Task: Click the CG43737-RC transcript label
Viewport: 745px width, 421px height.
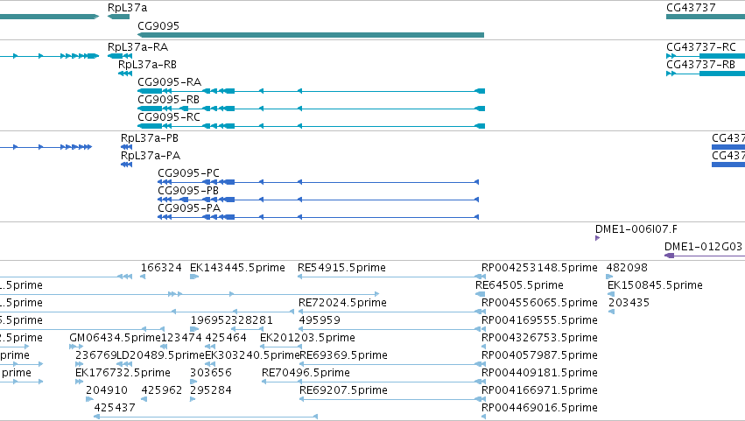Action: coord(701,47)
